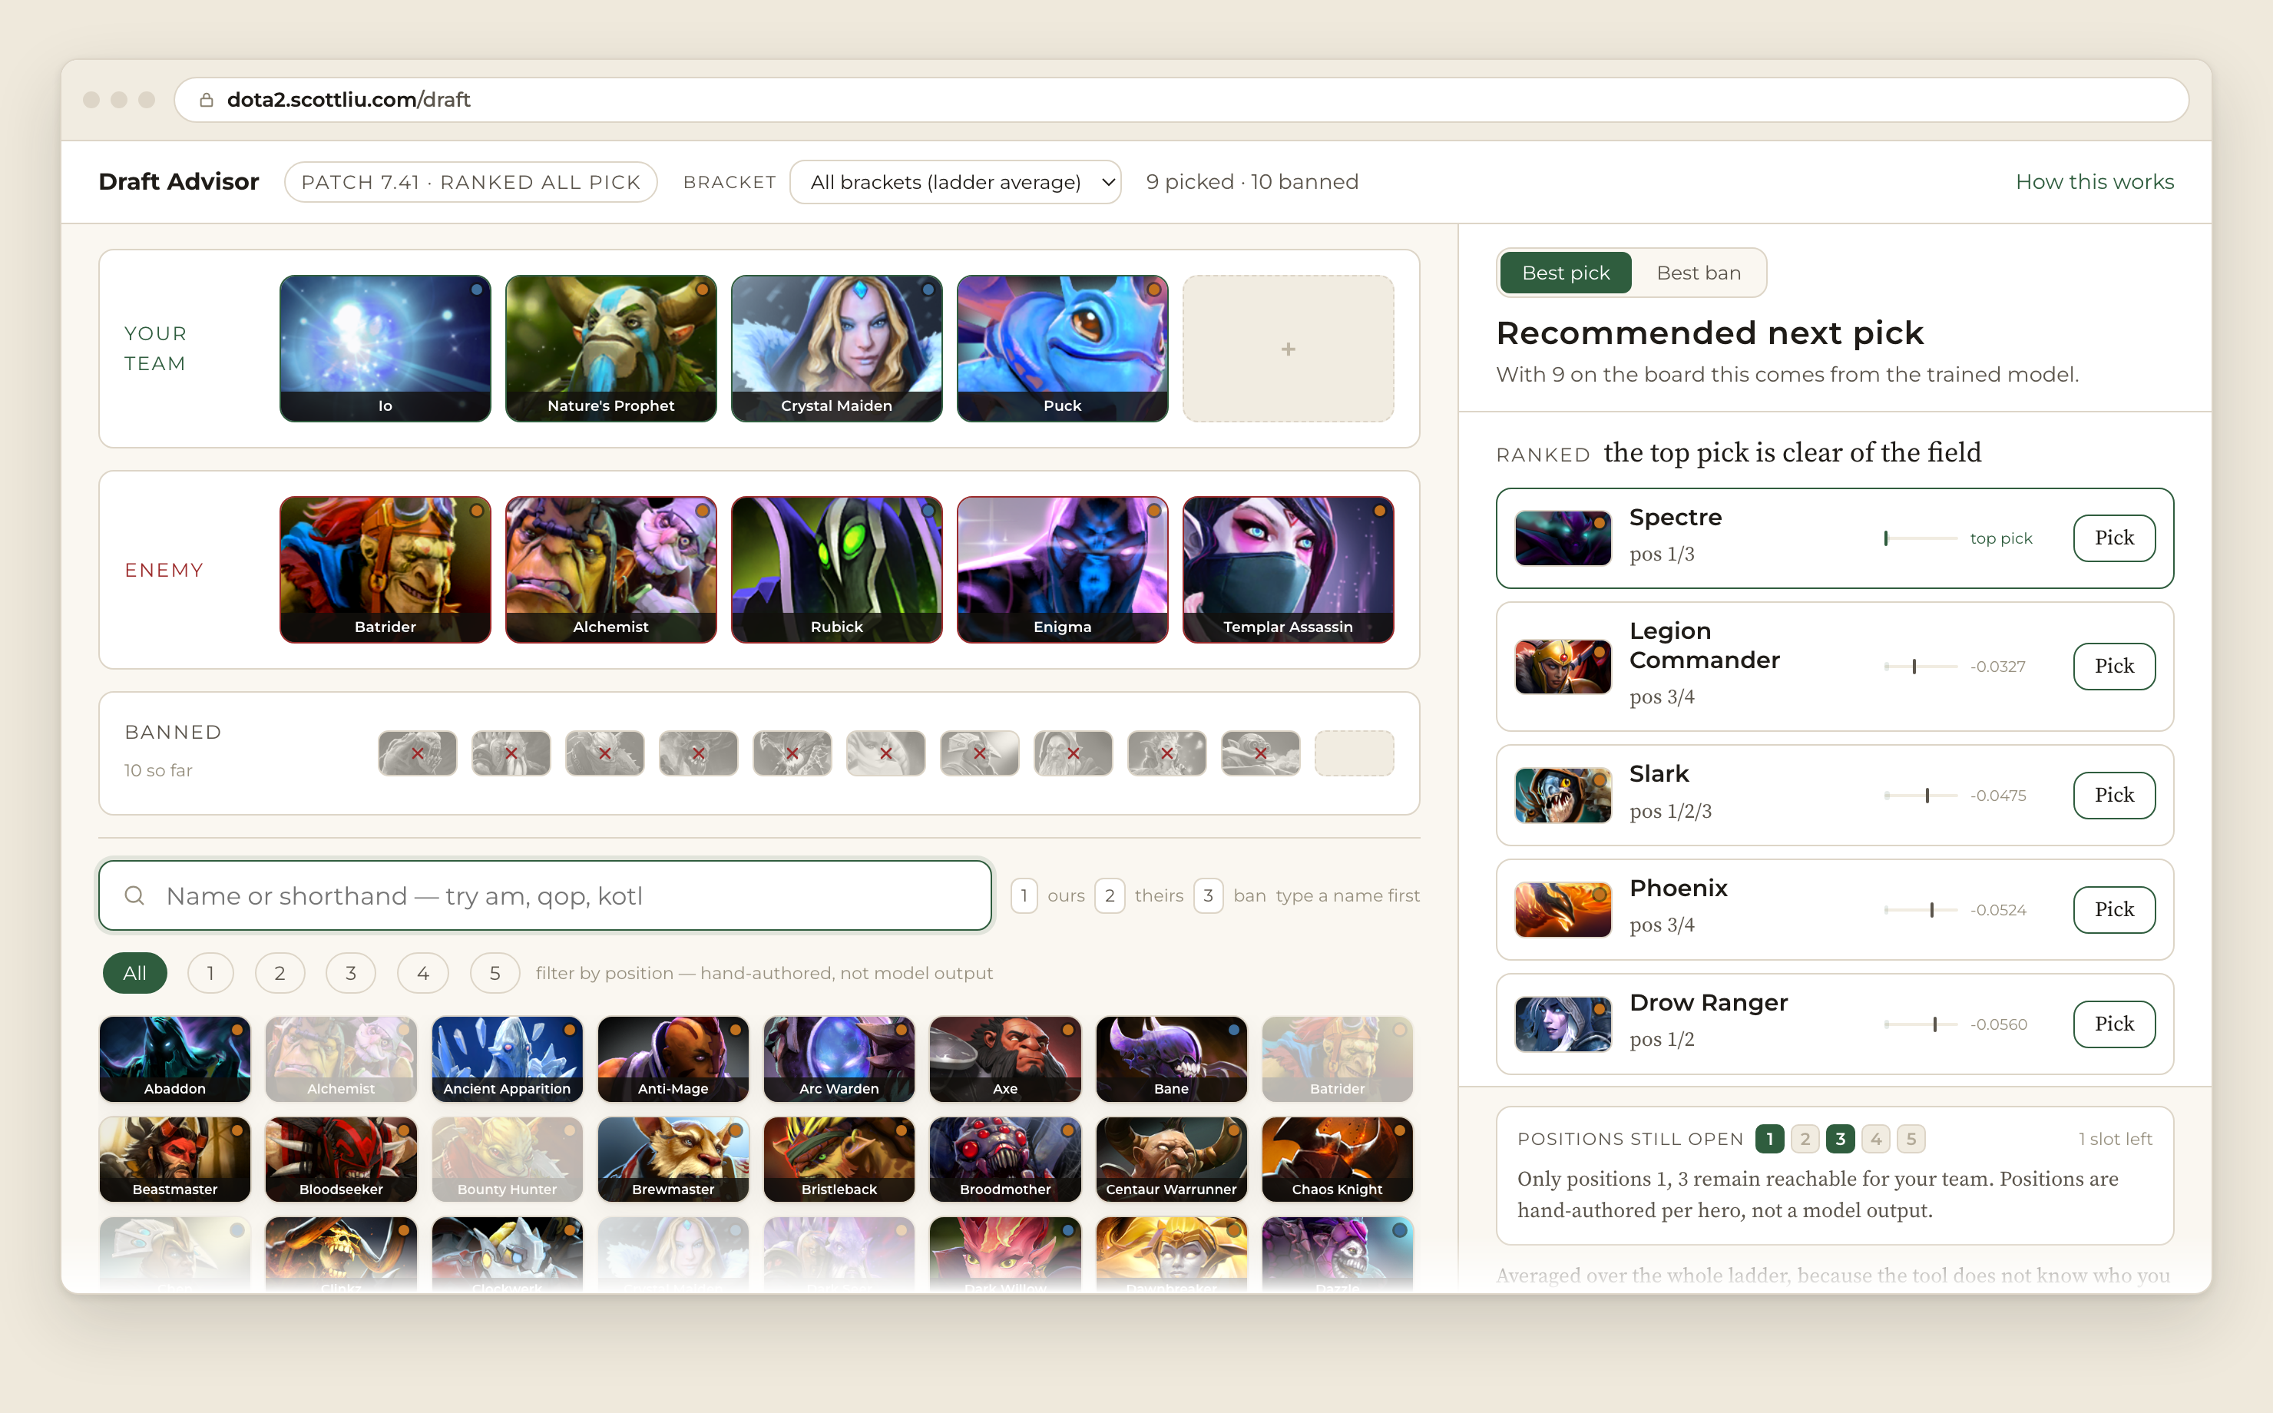This screenshot has width=2273, height=1413.
Task: Choose Ancient Apparition from the hero grid
Action: pos(506,1059)
